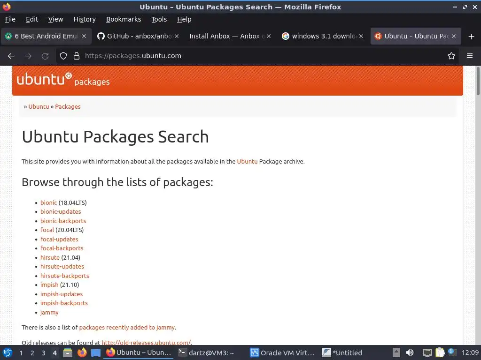The height and width of the screenshot is (360, 481).
Task: Open the bionic package list
Action: pyautogui.click(x=48, y=202)
